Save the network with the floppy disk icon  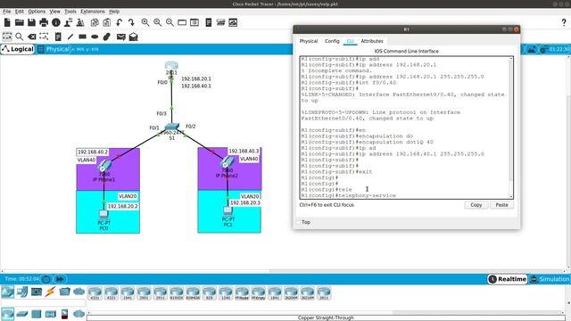point(32,22)
